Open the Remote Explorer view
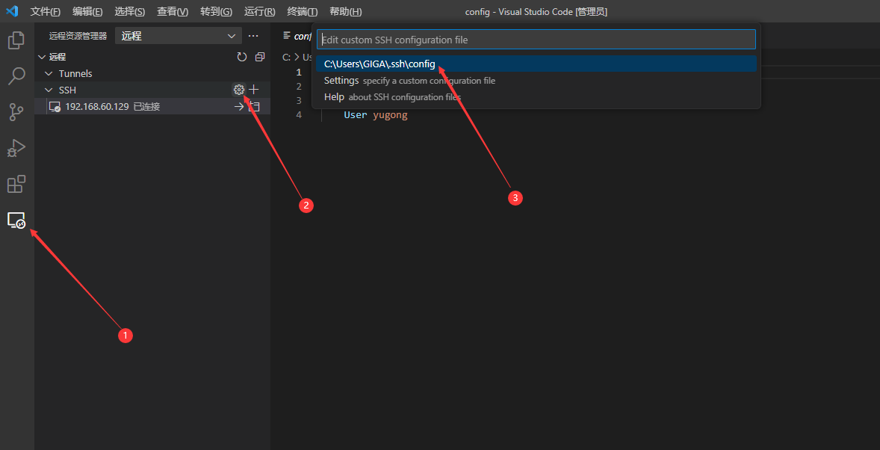Image resolution: width=880 pixels, height=450 pixels. tap(16, 220)
